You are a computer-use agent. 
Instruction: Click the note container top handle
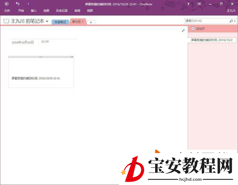click(41, 57)
